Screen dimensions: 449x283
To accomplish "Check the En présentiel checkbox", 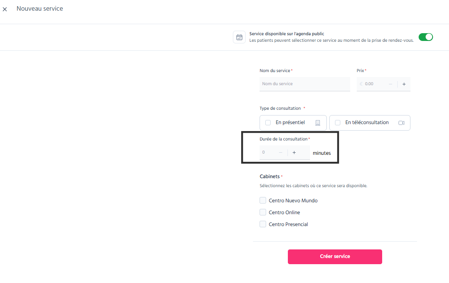I will click(268, 123).
